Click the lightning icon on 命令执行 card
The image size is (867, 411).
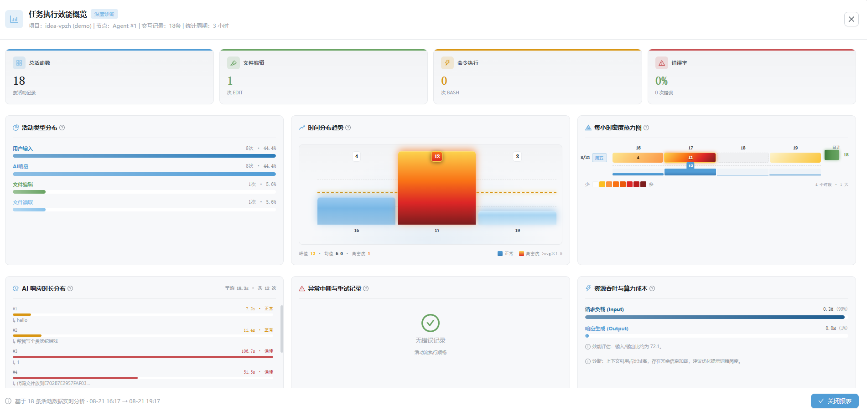coord(447,63)
